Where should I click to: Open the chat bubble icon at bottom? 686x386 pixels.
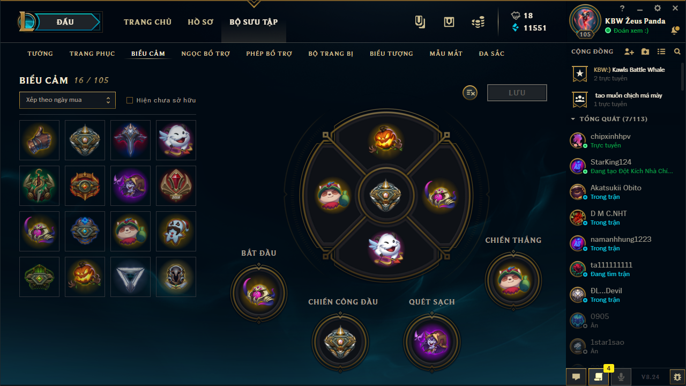576,377
